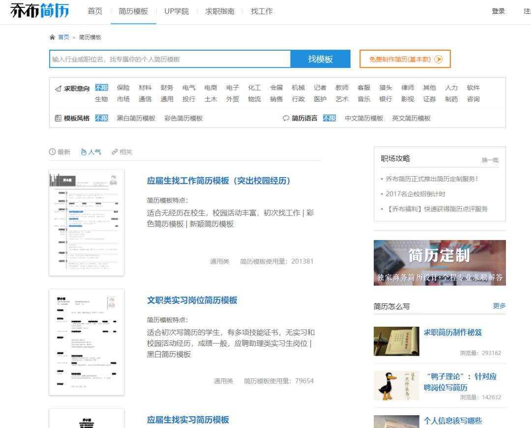Click the 简历语言 speech bubble icon
This screenshot has width=531, height=428.
pos(286,118)
